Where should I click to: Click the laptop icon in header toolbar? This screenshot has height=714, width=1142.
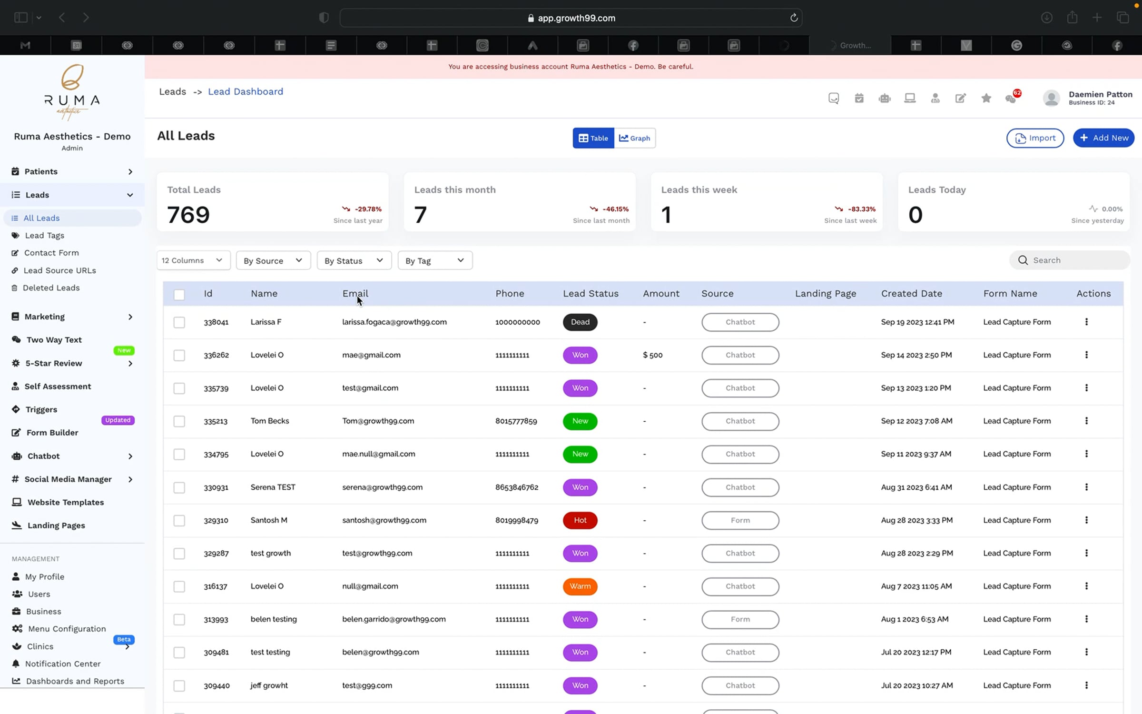(910, 99)
